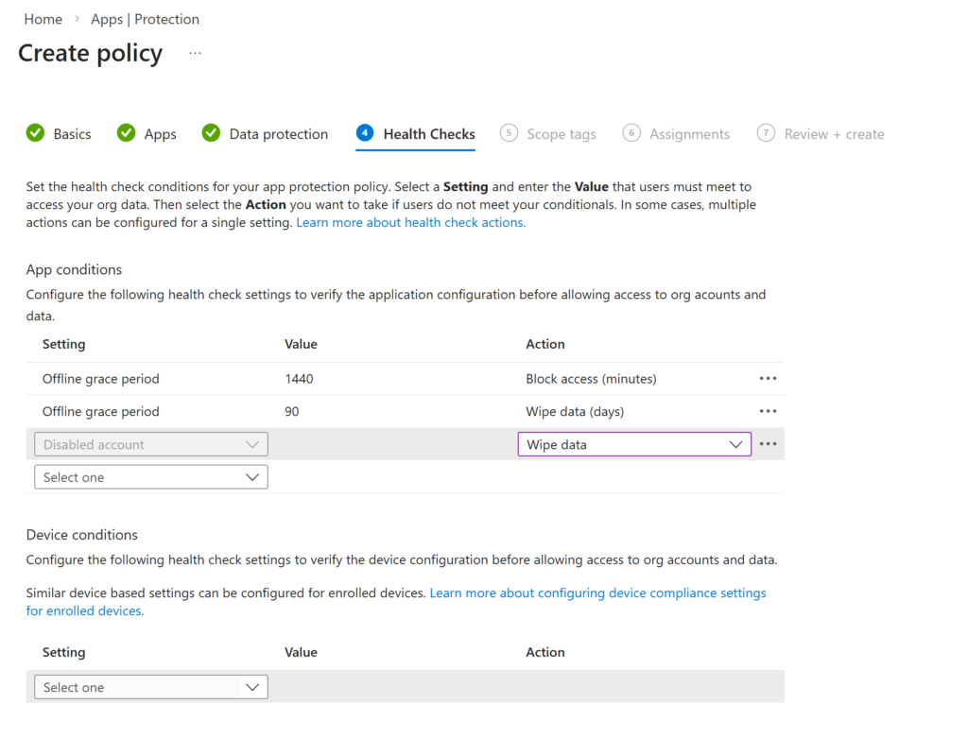Expand the Disabled account setting dropdown
This screenshot has height=739, width=968.
[x=151, y=444]
